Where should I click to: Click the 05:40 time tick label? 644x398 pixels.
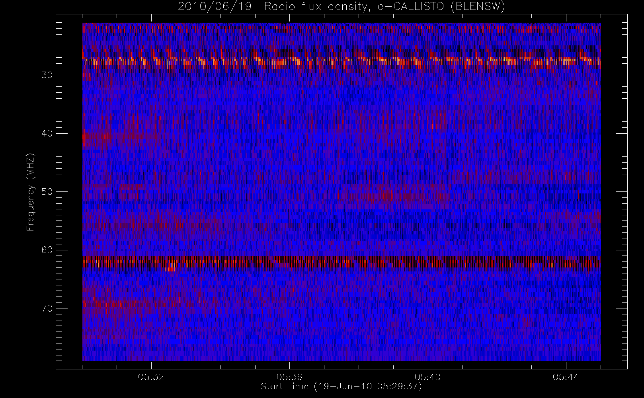[427, 377]
